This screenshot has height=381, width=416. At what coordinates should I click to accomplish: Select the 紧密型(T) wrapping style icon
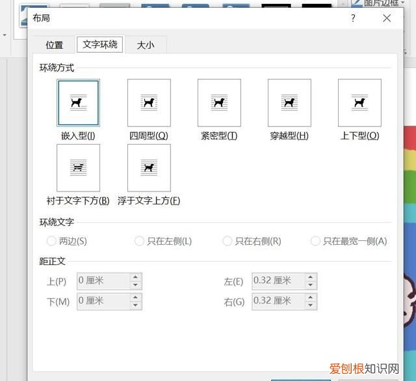[x=219, y=103]
